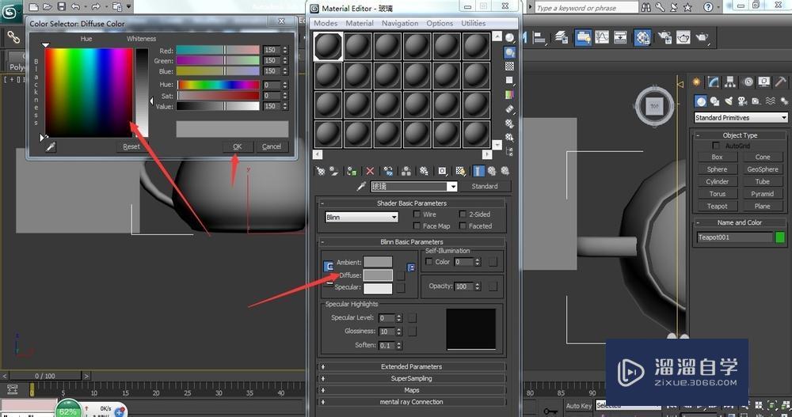The image size is (792, 417).
Task: Expand mental ray Connection rollout
Action: 411,402
